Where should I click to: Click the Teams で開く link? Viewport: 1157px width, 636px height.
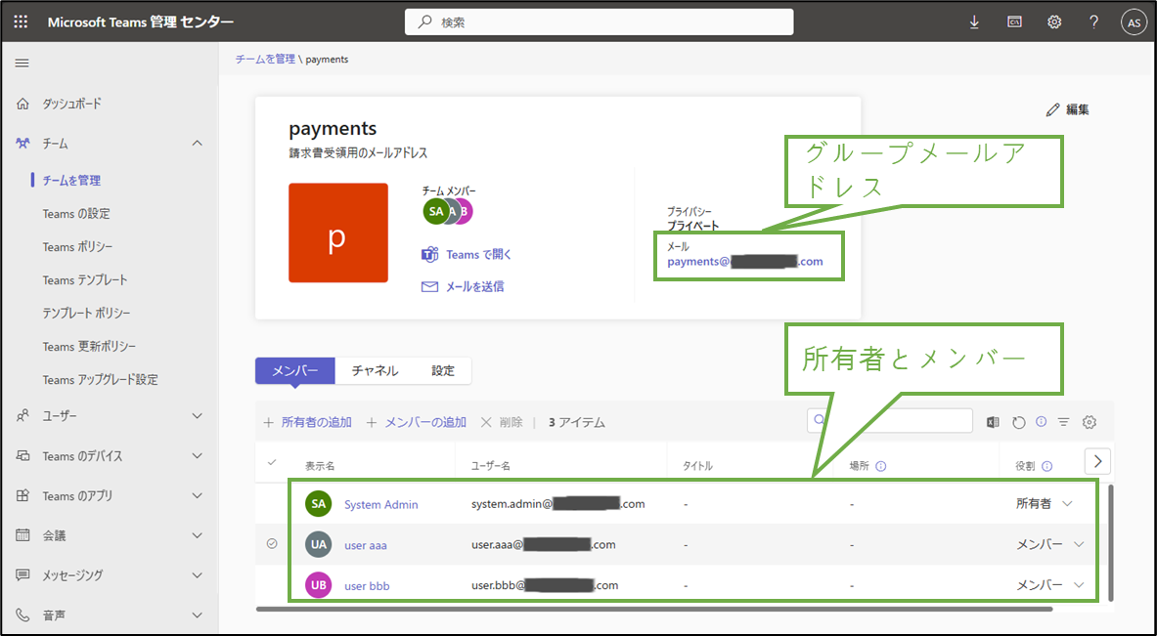[479, 254]
